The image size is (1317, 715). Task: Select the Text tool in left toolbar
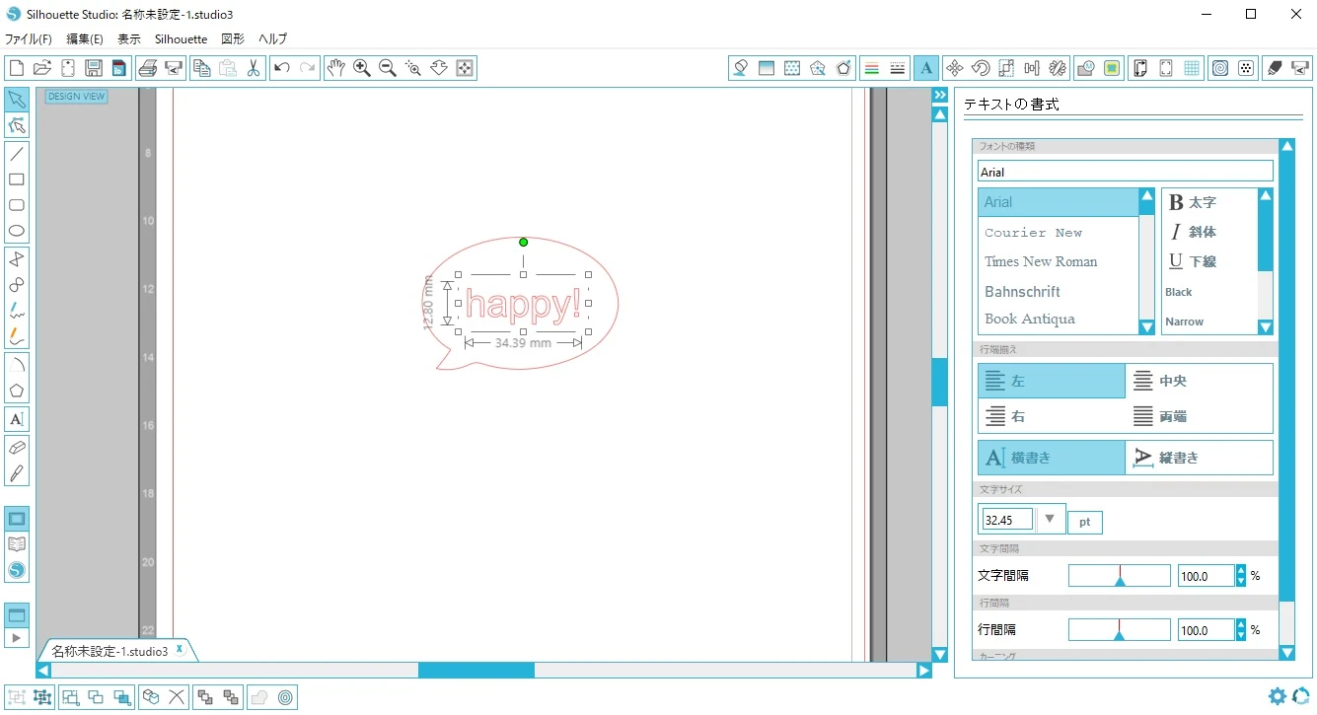[x=17, y=419]
